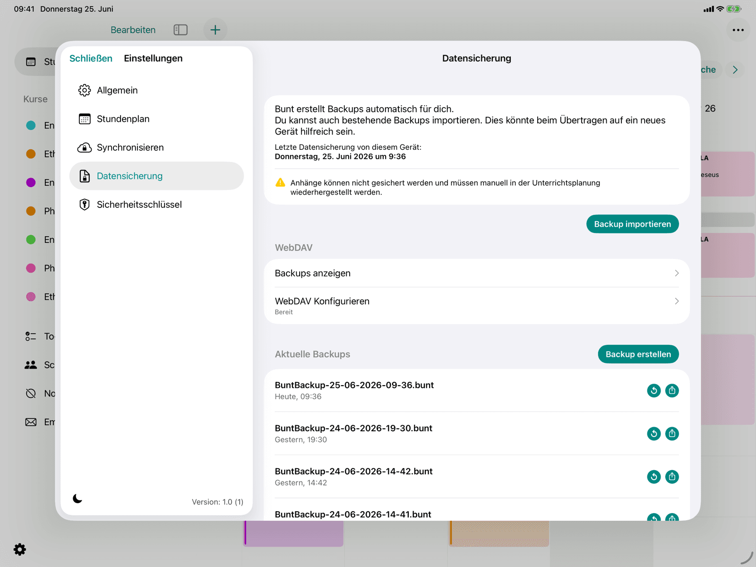Viewport: 756px width, 567px height.
Task: Click the Backup importieren button
Action: point(632,224)
